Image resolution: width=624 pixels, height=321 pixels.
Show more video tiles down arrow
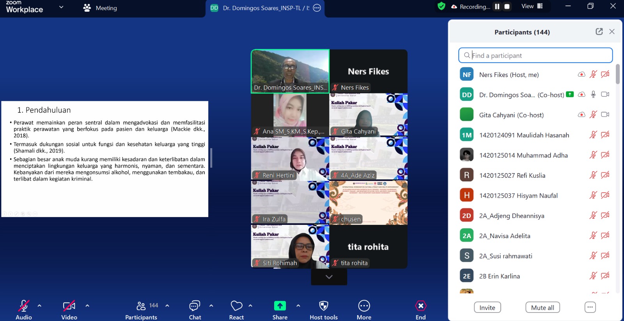pos(329,277)
